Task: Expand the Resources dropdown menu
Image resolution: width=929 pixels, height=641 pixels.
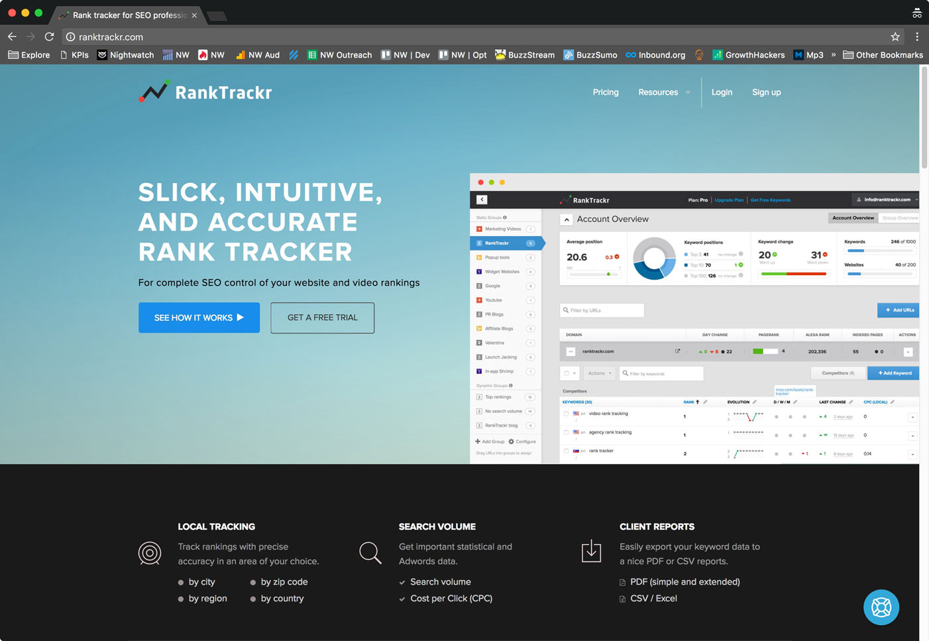Action: [664, 92]
